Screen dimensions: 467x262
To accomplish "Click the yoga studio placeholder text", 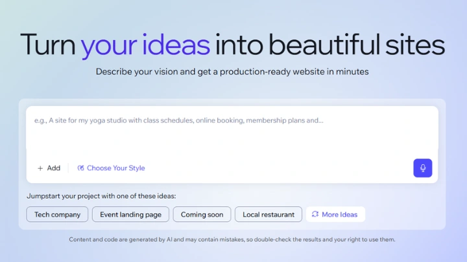I will [x=178, y=120].
